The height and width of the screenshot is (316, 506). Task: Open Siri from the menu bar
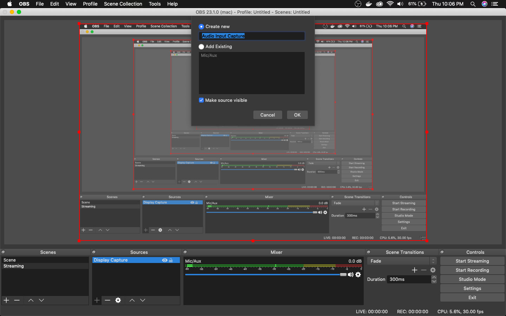(485, 4)
